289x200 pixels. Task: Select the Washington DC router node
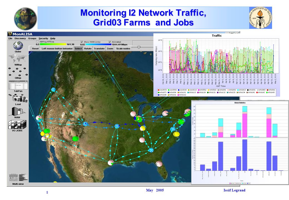[173, 129]
